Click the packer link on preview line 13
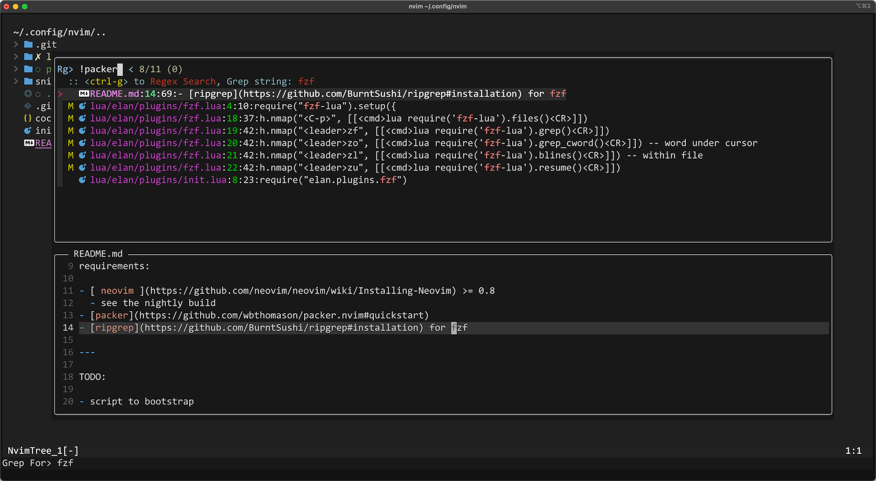Viewport: 876px width, 481px height. pyautogui.click(x=112, y=315)
